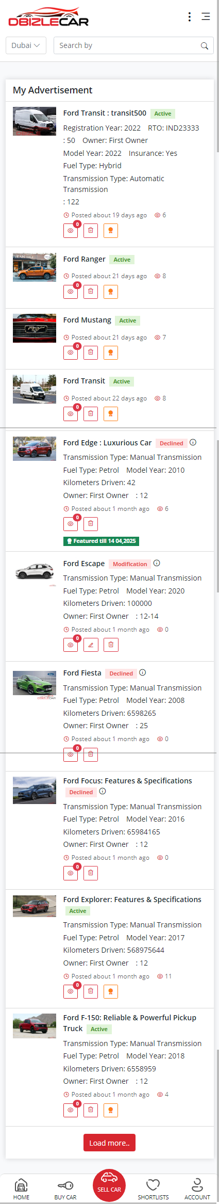Click trash icon for Ford Transit transit500

[91, 231]
